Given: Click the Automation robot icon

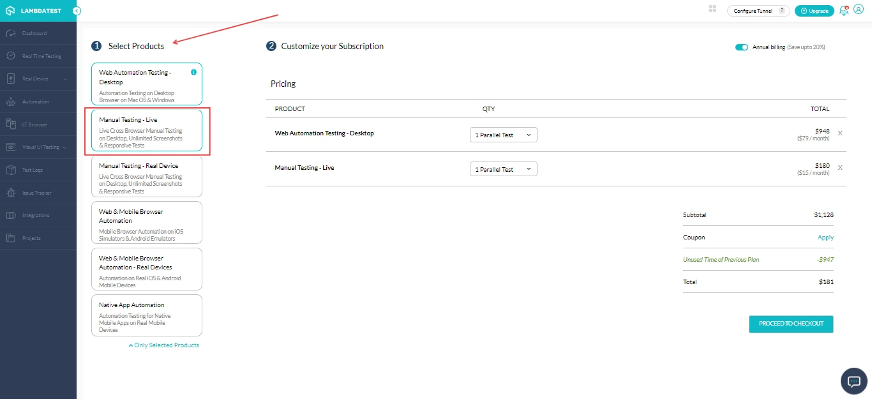Looking at the screenshot, I should 11,102.
